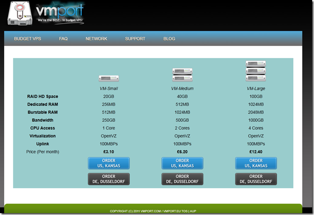Click the RAID HD Space label
Viewport: 314px width, 215px height.
[x=43, y=96]
